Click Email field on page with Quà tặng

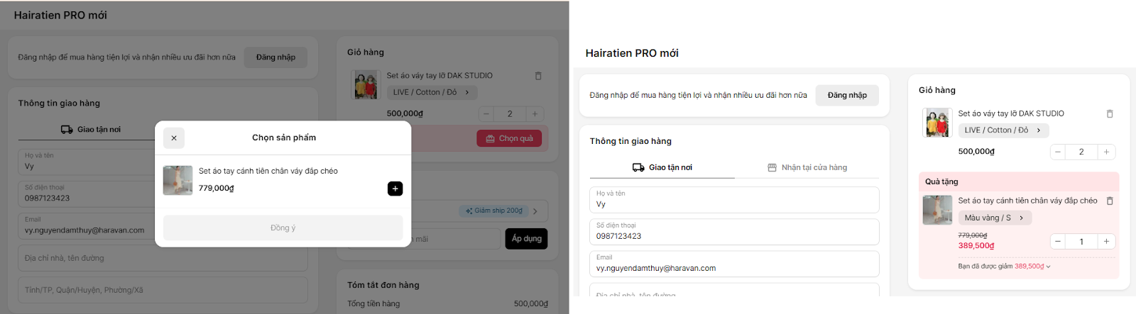(x=734, y=264)
